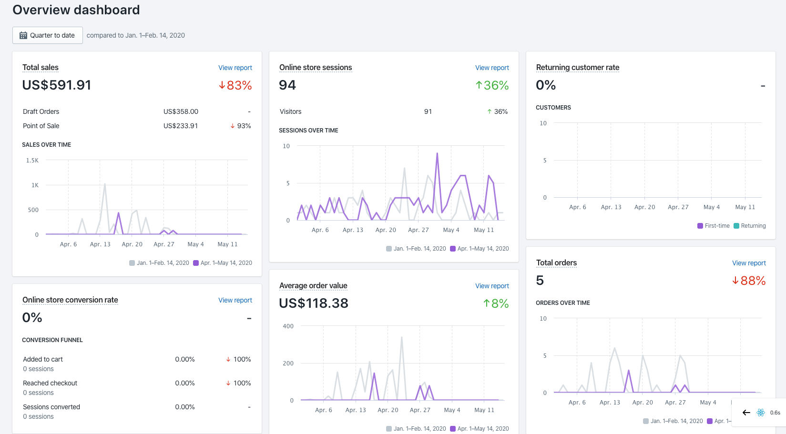View report for Total sales
This screenshot has height=434, width=786.
[235, 68]
